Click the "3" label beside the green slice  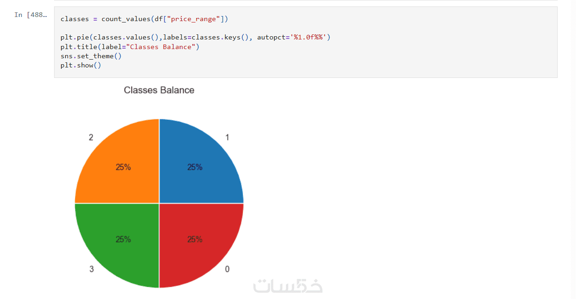91,269
